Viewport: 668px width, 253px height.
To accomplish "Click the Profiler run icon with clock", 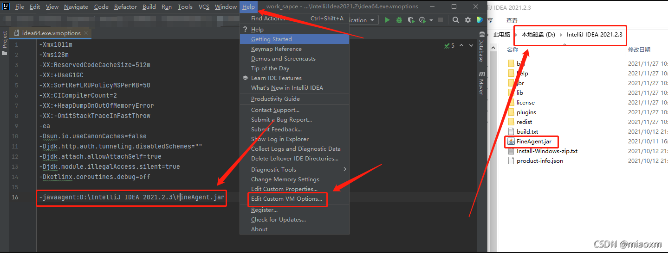I will tap(422, 20).
